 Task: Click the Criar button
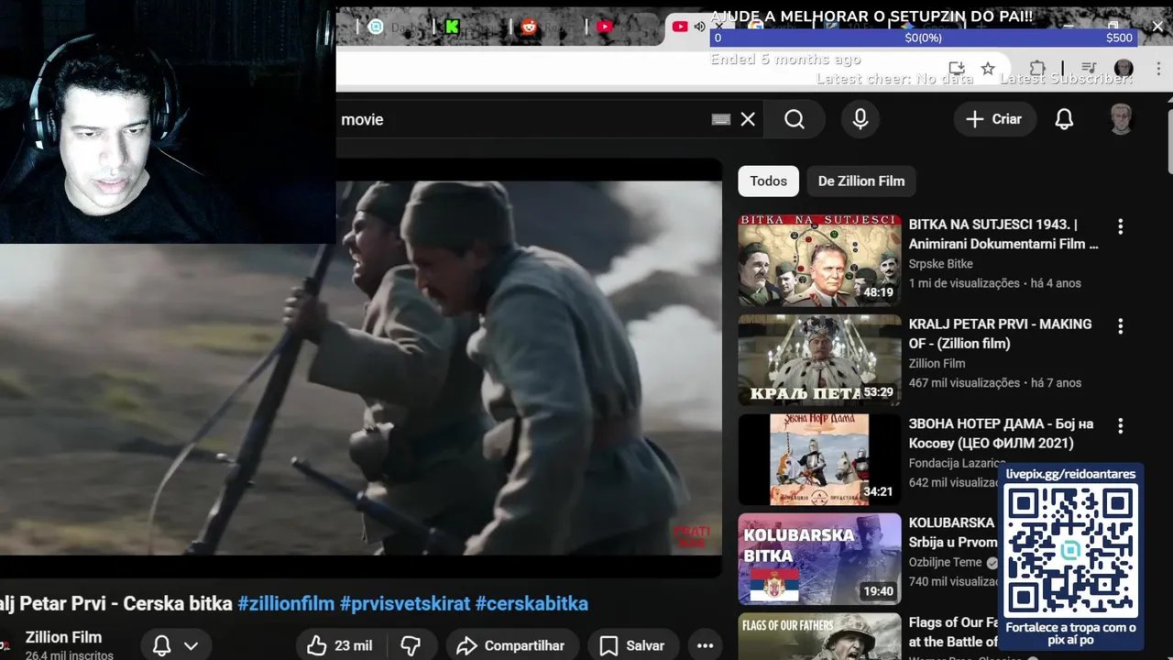(994, 119)
